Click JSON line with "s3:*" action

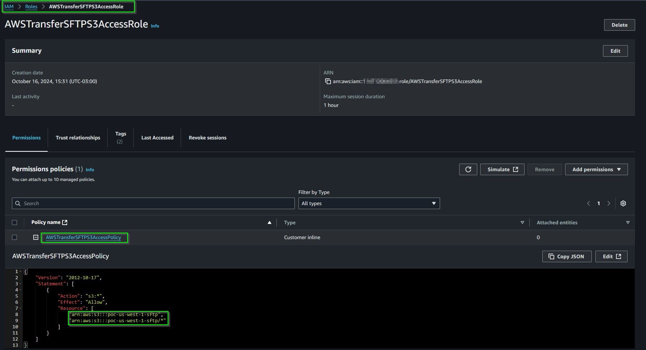tap(81, 296)
